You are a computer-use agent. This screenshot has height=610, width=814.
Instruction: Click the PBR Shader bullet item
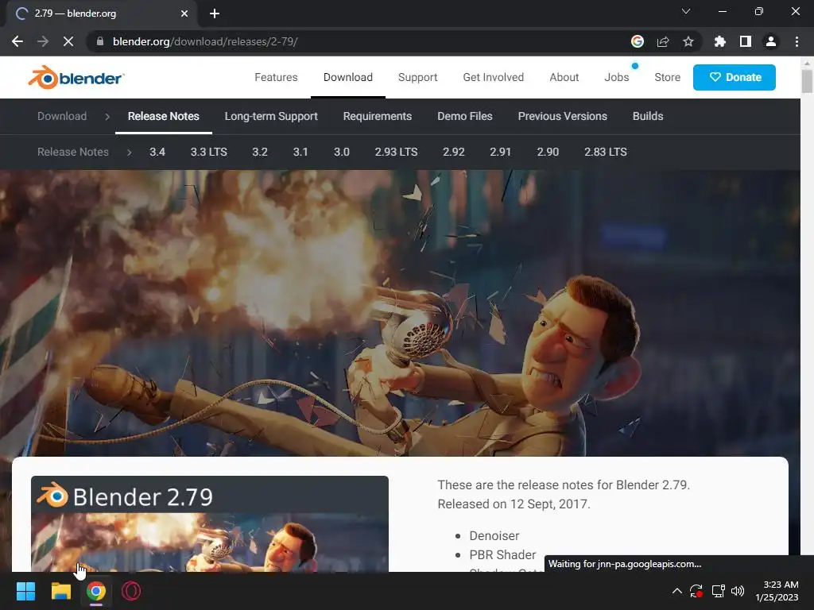tap(502, 555)
